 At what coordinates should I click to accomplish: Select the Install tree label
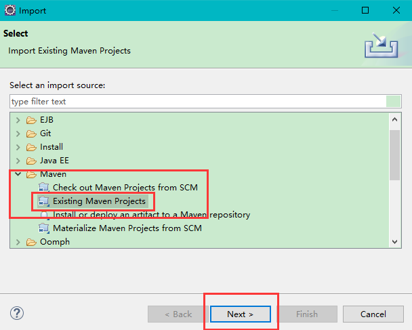[52, 147]
